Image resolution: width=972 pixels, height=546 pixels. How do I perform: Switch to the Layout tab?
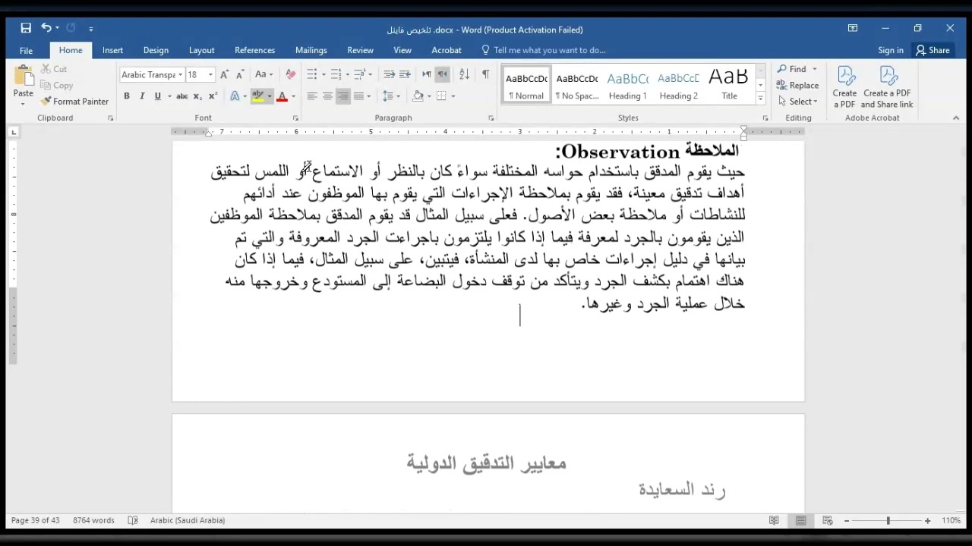pyautogui.click(x=201, y=50)
